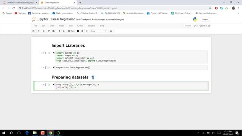Open the Photopea bookmark
The width and height of the screenshot is (242, 136).
click(x=182, y=13)
